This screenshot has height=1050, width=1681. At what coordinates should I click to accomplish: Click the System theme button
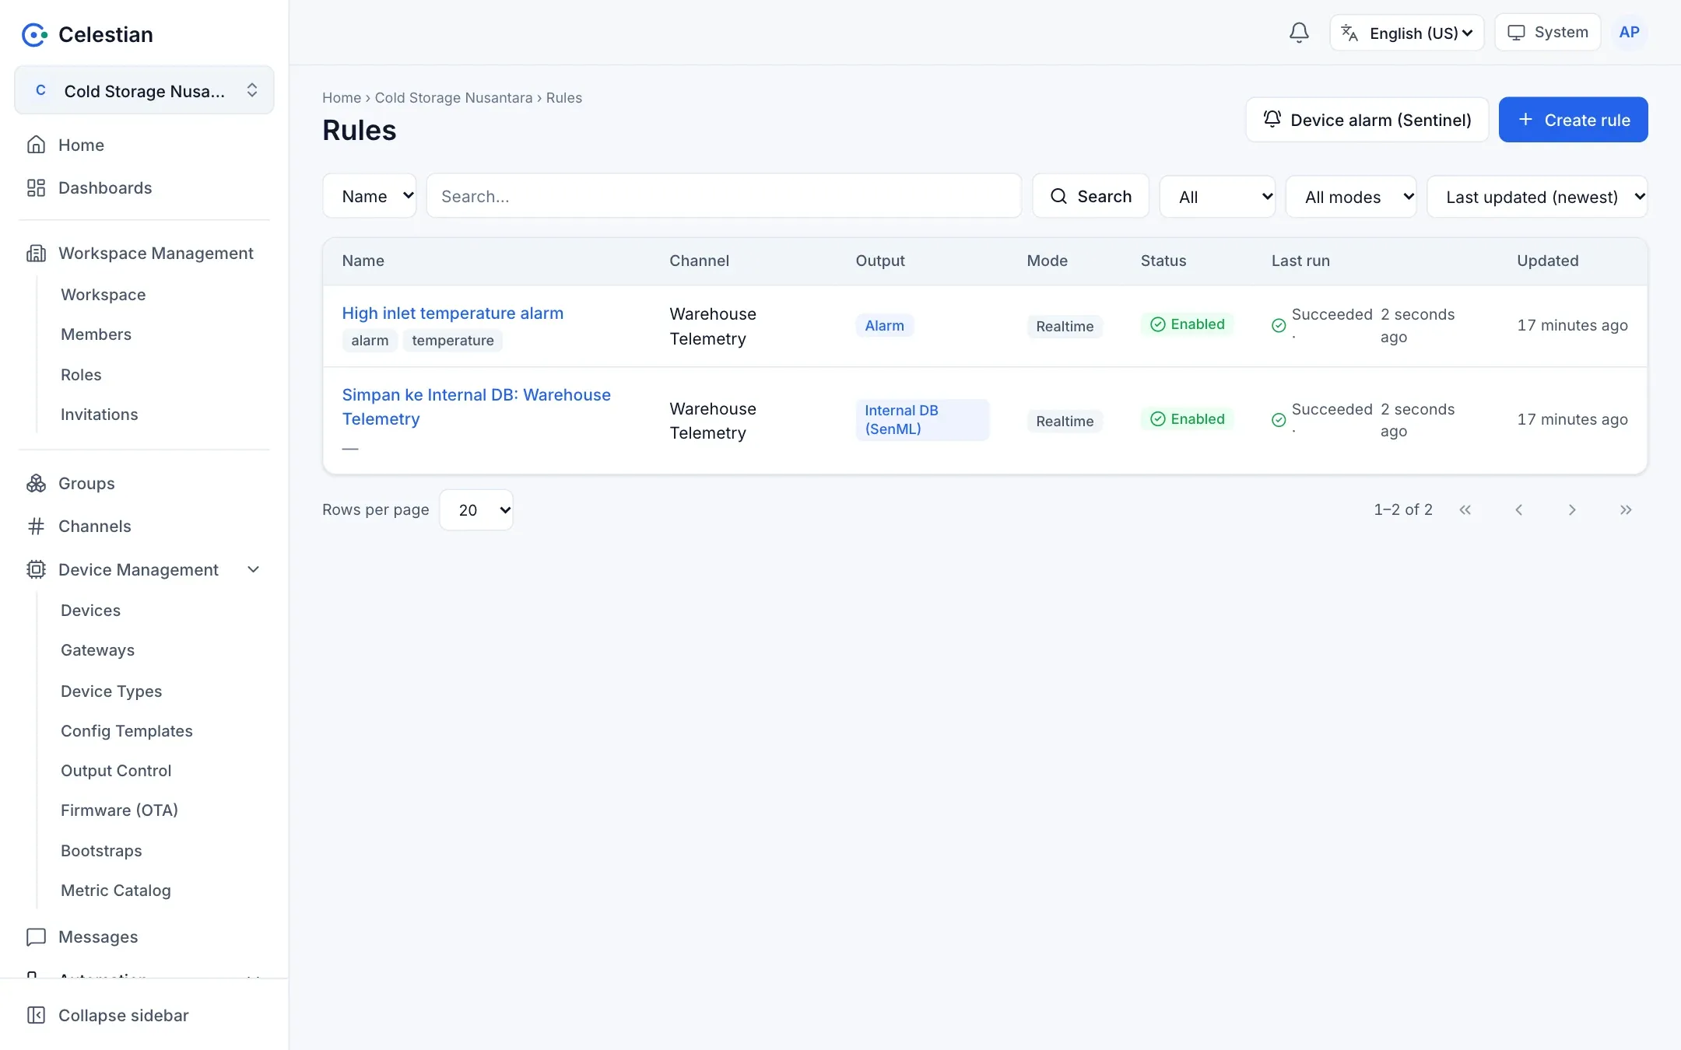click(1547, 33)
